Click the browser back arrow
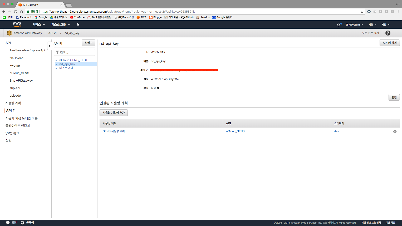Screen dimensions: 402x226 point(4,12)
